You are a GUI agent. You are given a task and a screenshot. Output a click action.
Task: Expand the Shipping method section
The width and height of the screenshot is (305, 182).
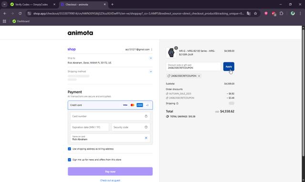coord(151,71)
